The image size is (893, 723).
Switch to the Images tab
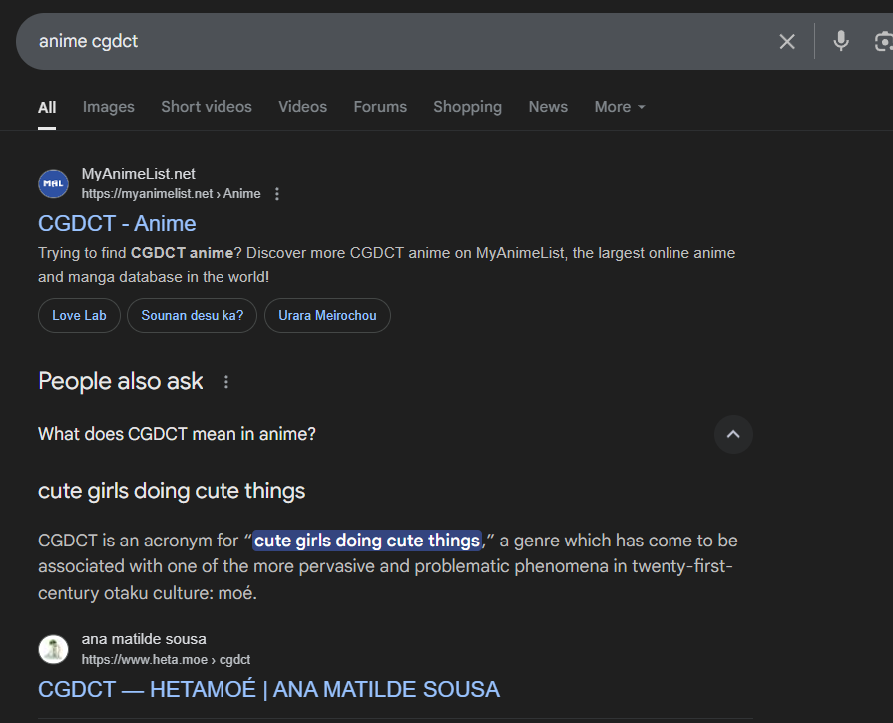pos(108,107)
